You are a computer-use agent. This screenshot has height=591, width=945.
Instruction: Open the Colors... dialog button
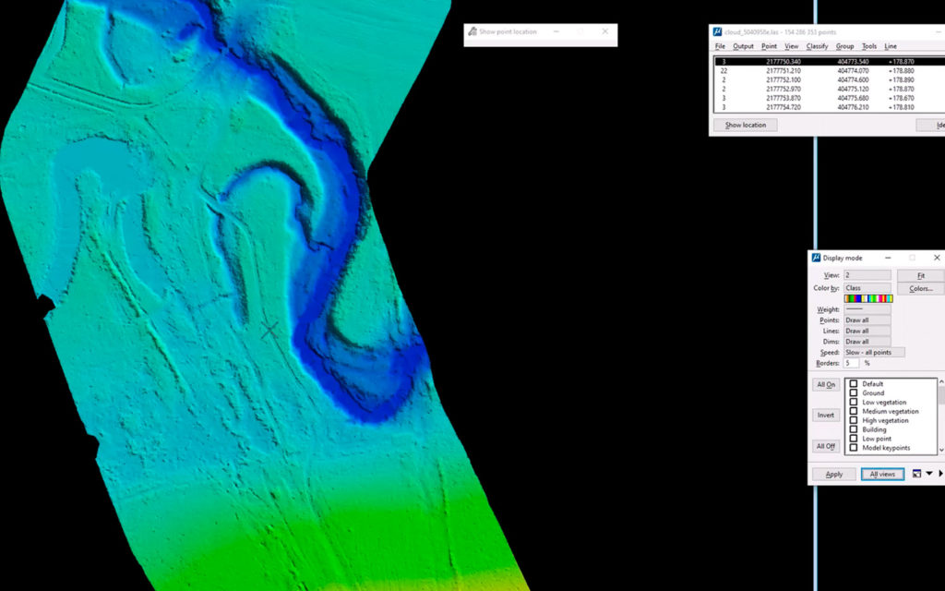(921, 288)
